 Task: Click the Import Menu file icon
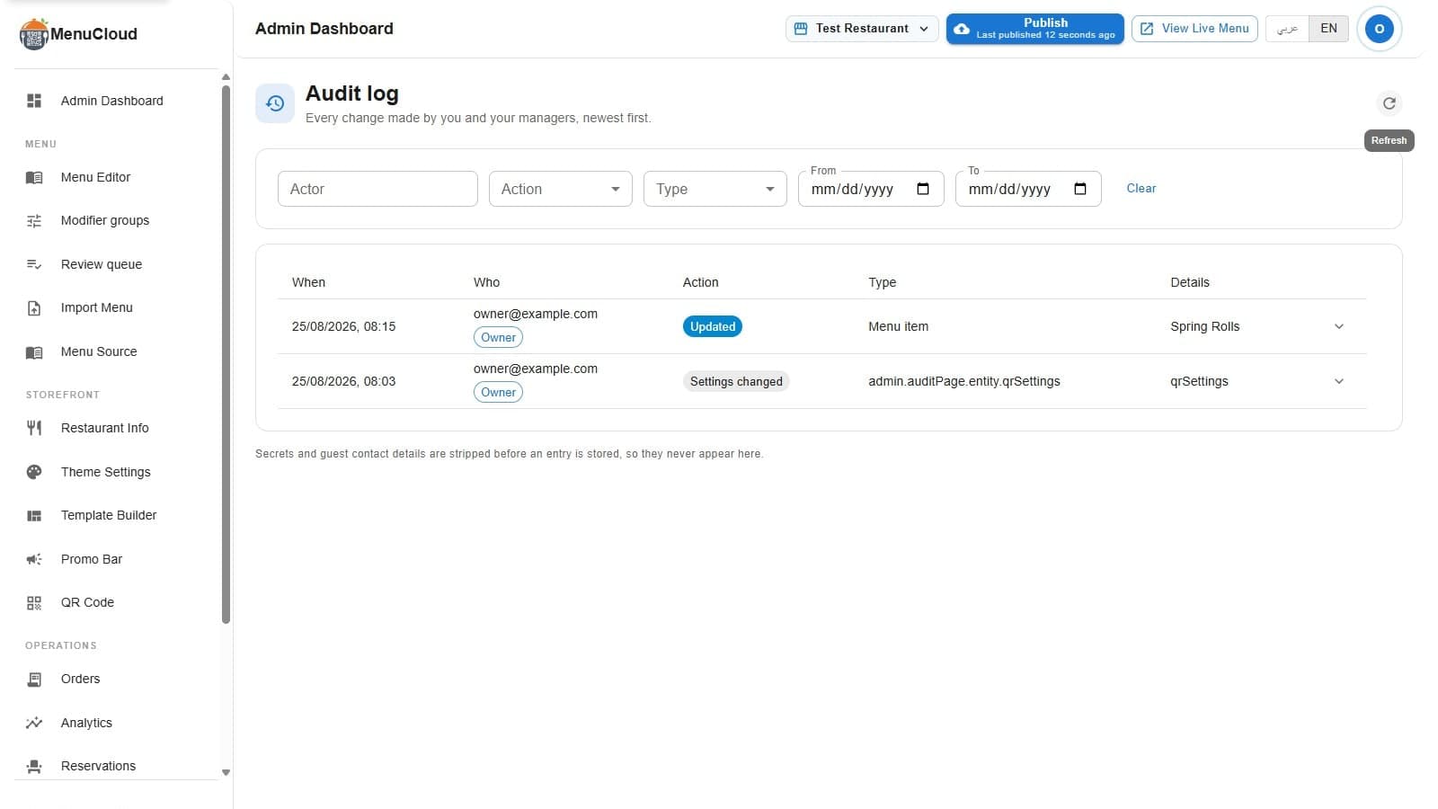pos(34,307)
